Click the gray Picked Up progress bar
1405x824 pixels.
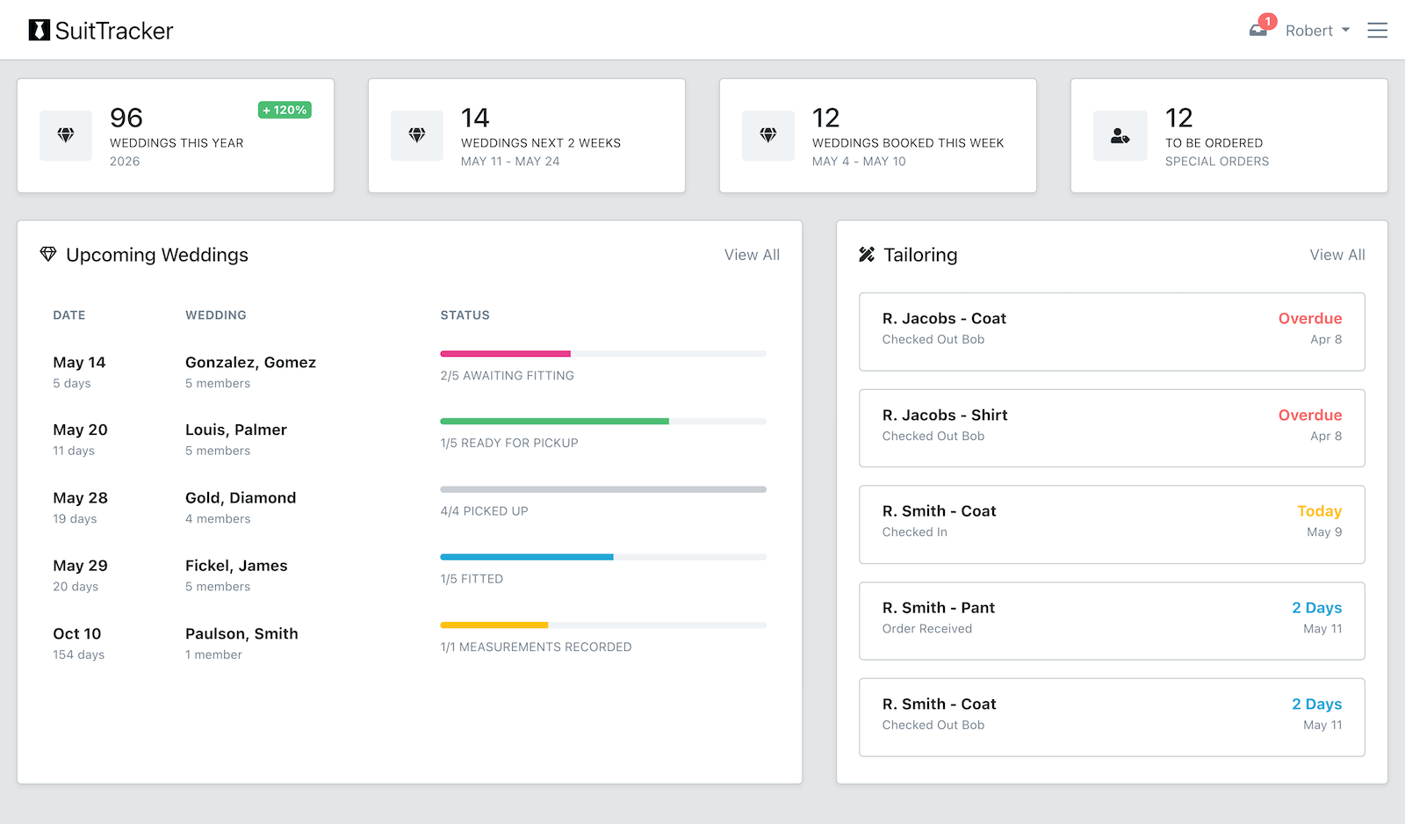(x=603, y=489)
